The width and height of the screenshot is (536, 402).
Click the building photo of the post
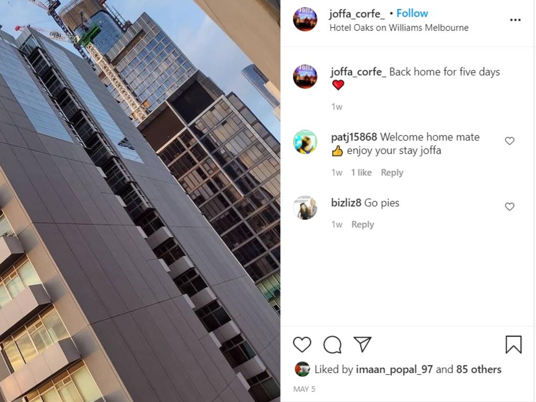pos(140,201)
